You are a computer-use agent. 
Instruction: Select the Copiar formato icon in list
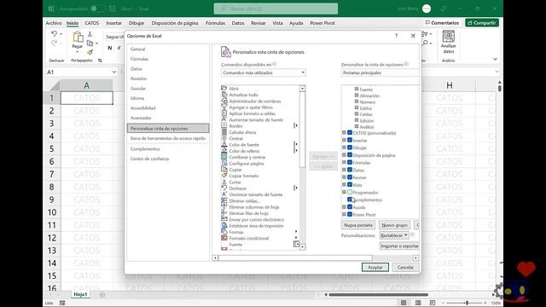224,176
